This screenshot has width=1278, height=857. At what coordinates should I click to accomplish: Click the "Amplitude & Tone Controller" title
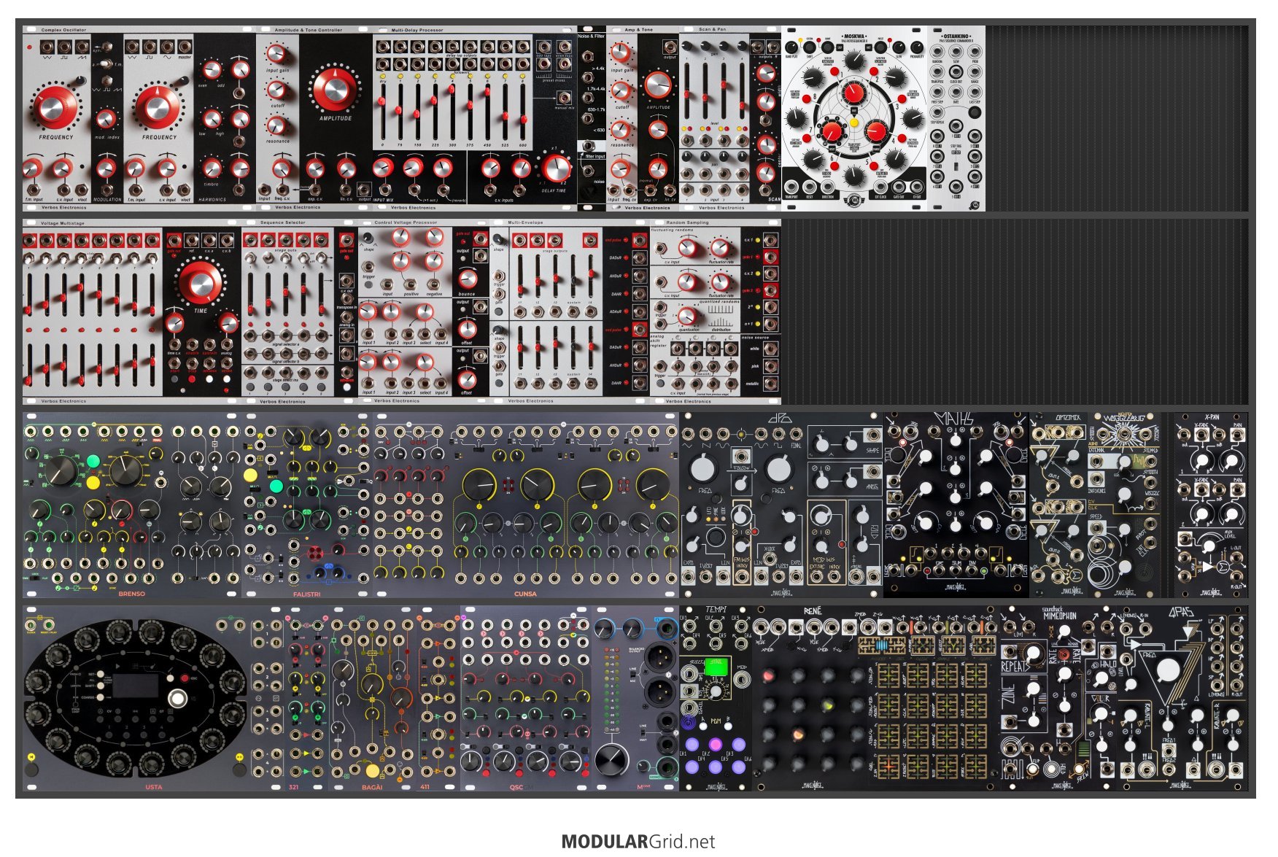(309, 30)
